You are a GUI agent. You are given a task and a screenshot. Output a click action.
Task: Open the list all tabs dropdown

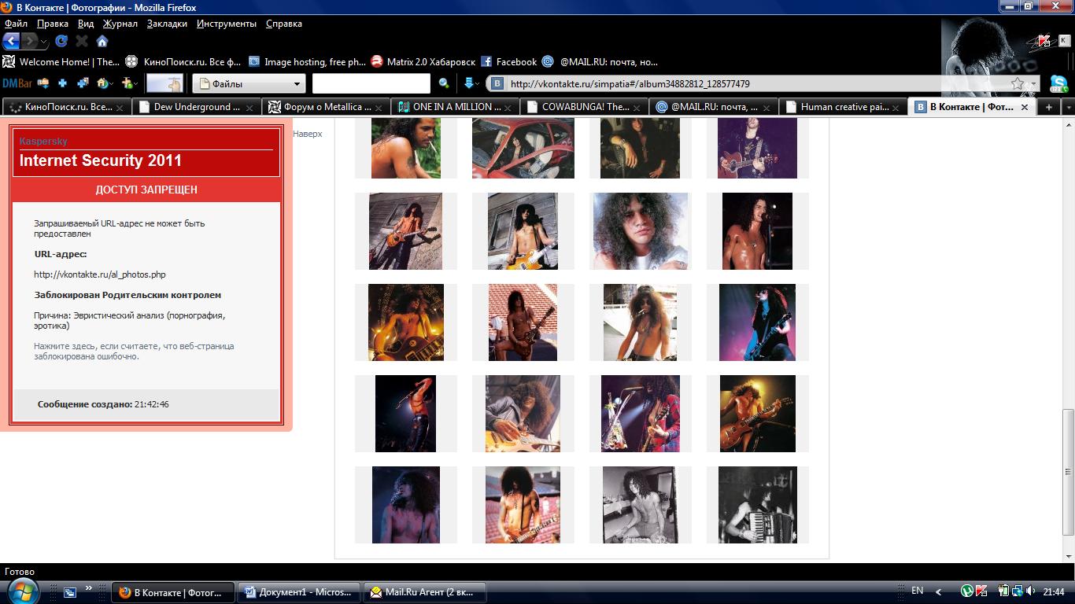point(1068,107)
